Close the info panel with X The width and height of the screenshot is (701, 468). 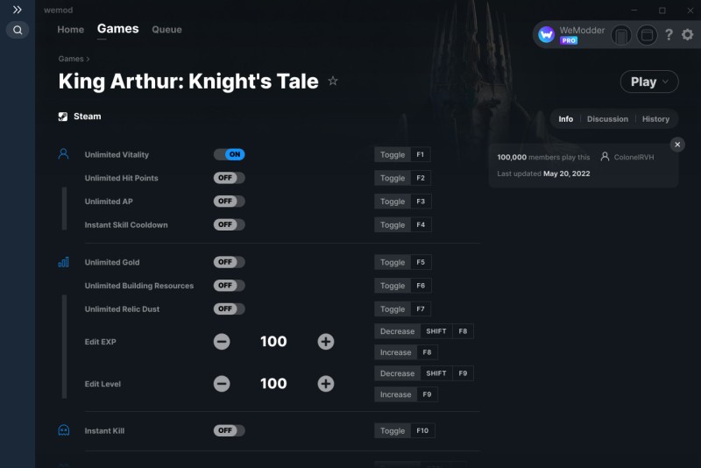pyautogui.click(x=677, y=145)
